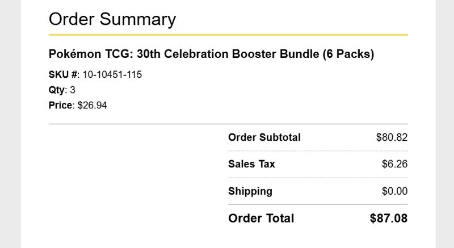Click the Price value $26.94
This screenshot has height=248, width=454.
click(92, 106)
